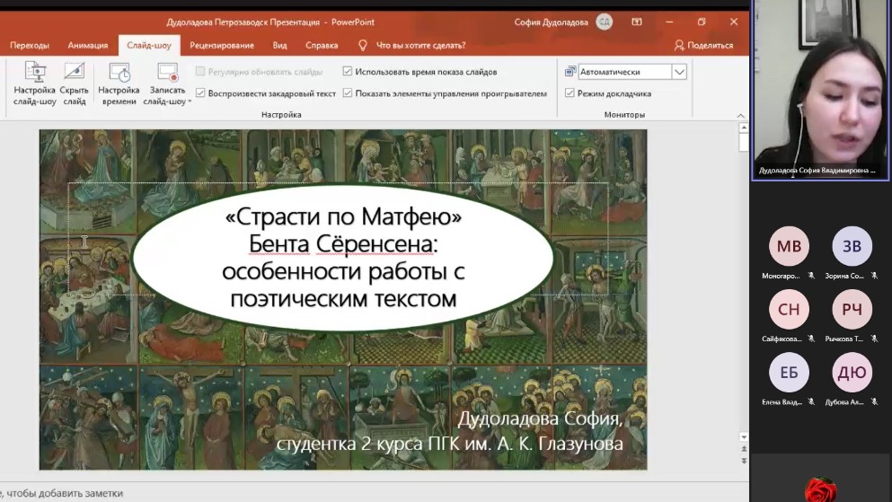The width and height of the screenshot is (892, 502).
Task: Open ribbon display options icon in title bar
Action: click(637, 22)
